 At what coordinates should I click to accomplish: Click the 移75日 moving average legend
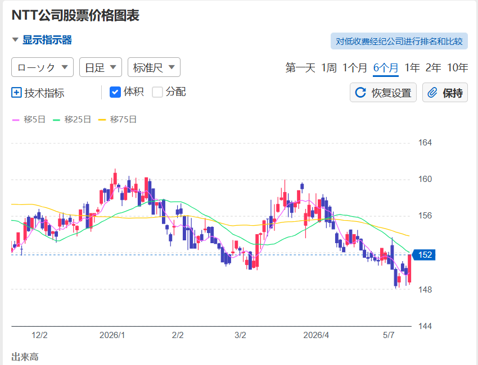point(118,120)
